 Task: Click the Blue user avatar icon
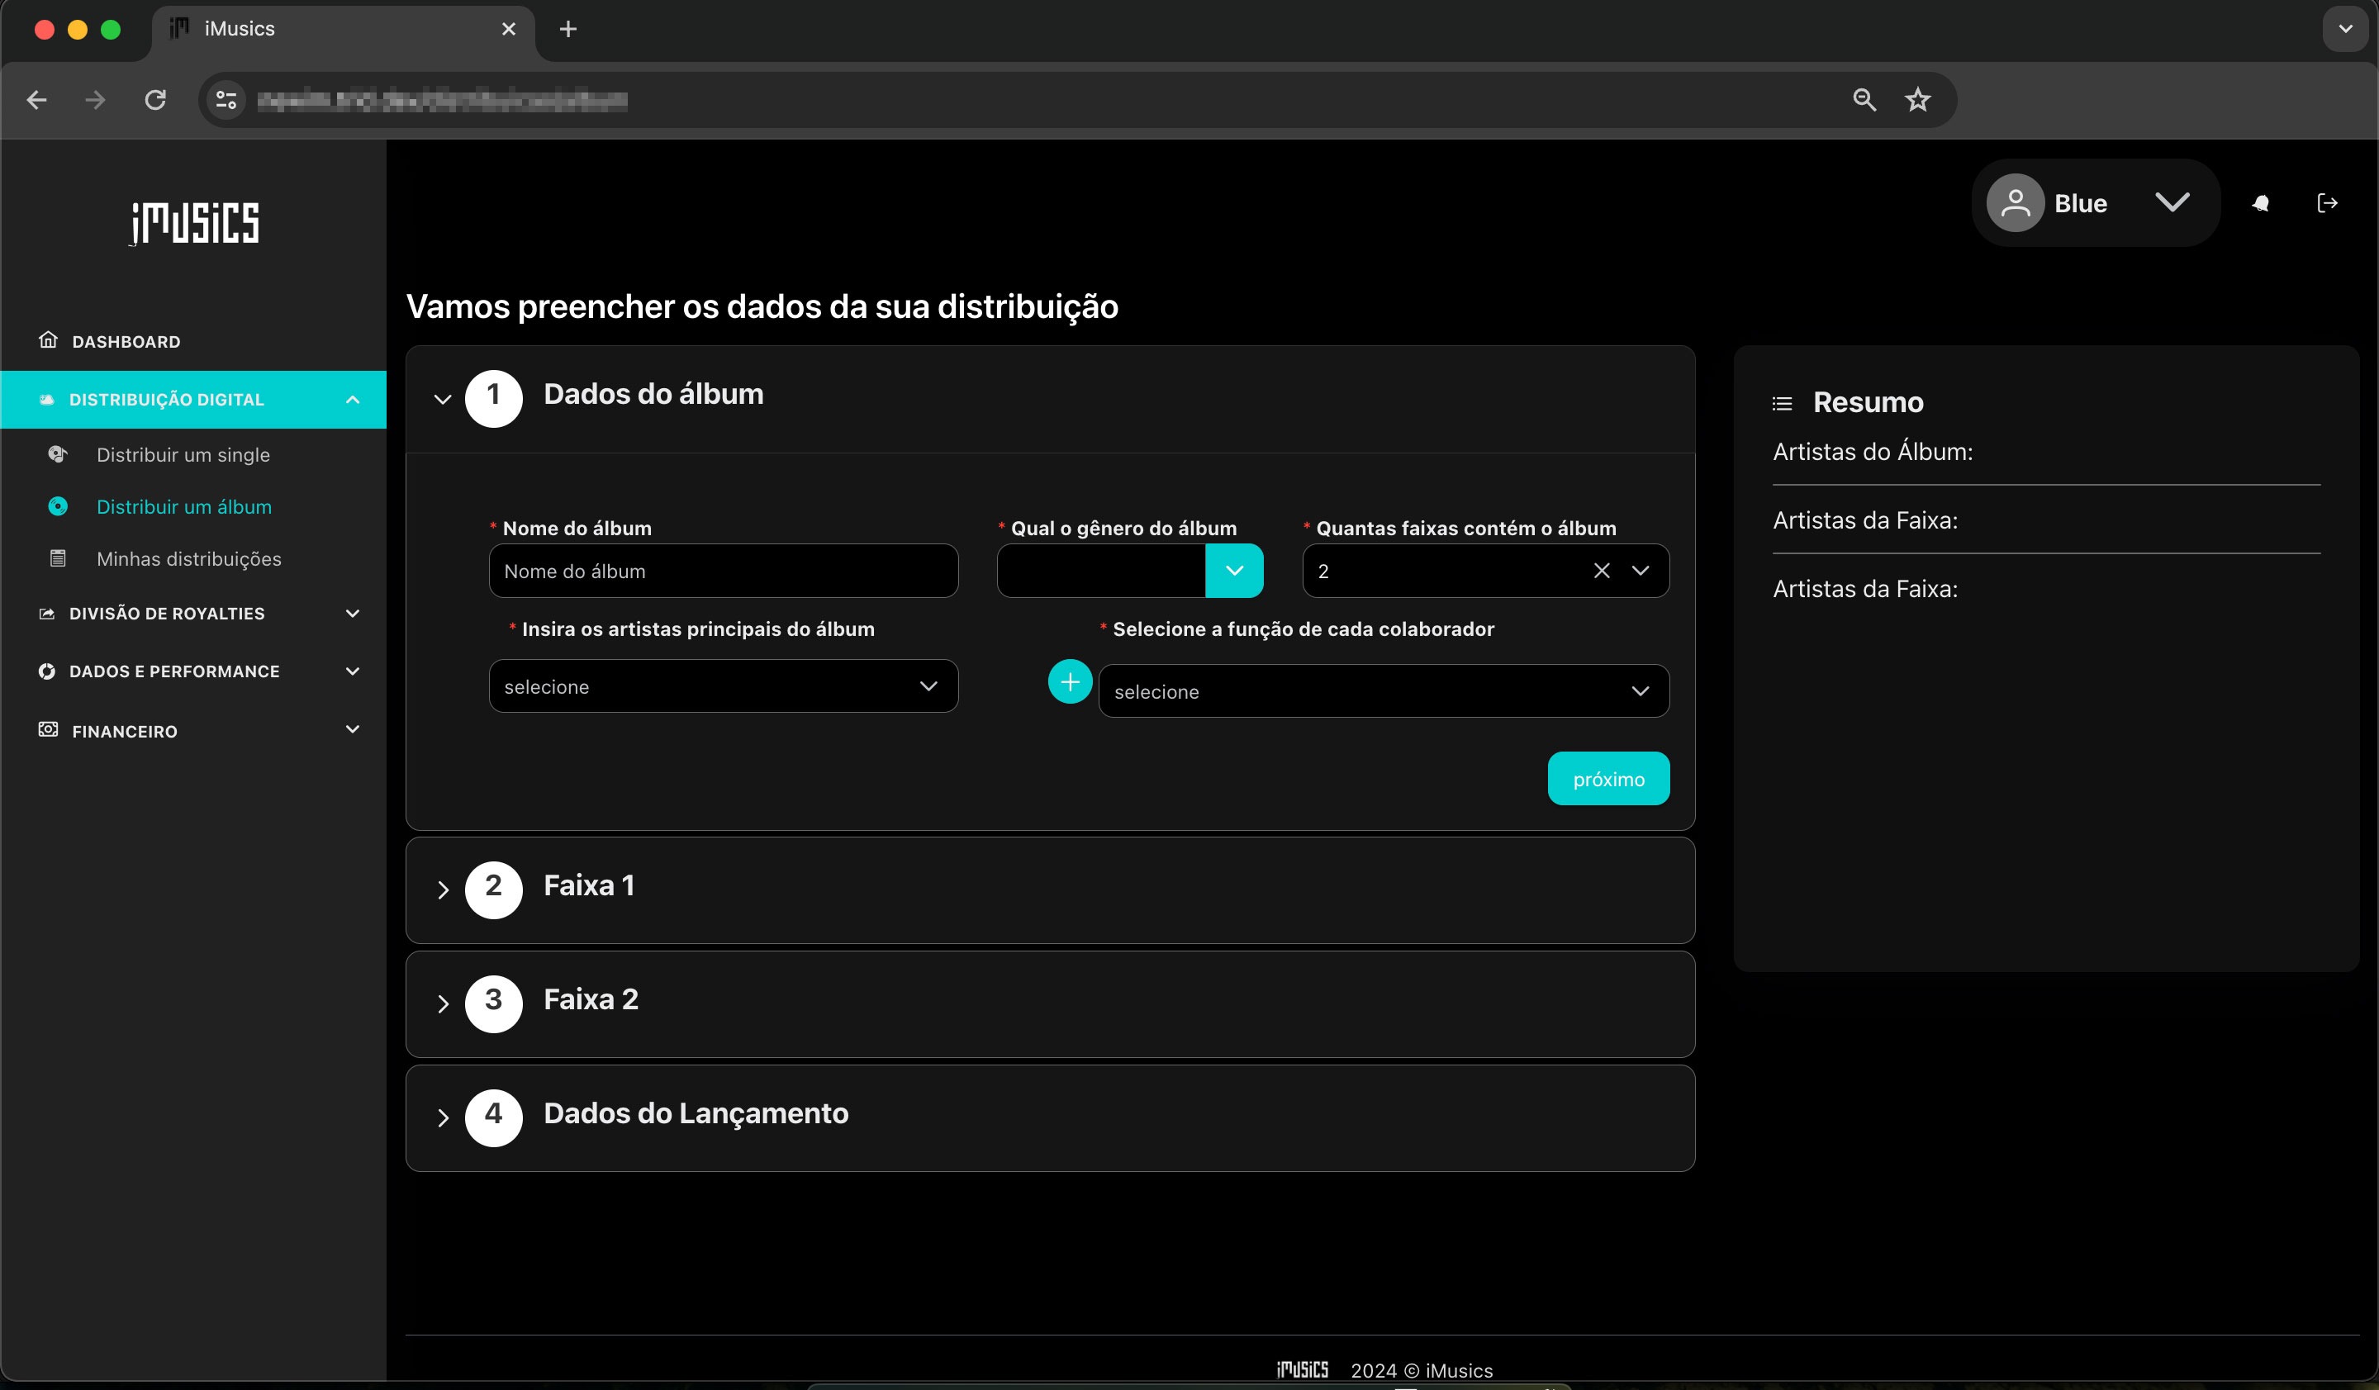pyautogui.click(x=2015, y=203)
